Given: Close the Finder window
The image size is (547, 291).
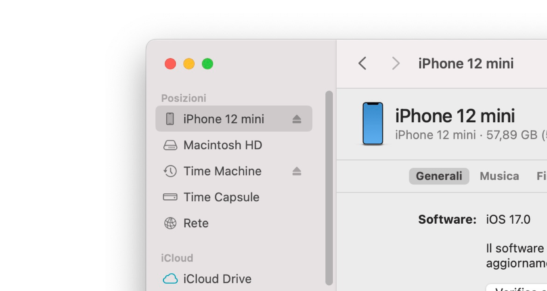Looking at the screenshot, I should tap(170, 64).
